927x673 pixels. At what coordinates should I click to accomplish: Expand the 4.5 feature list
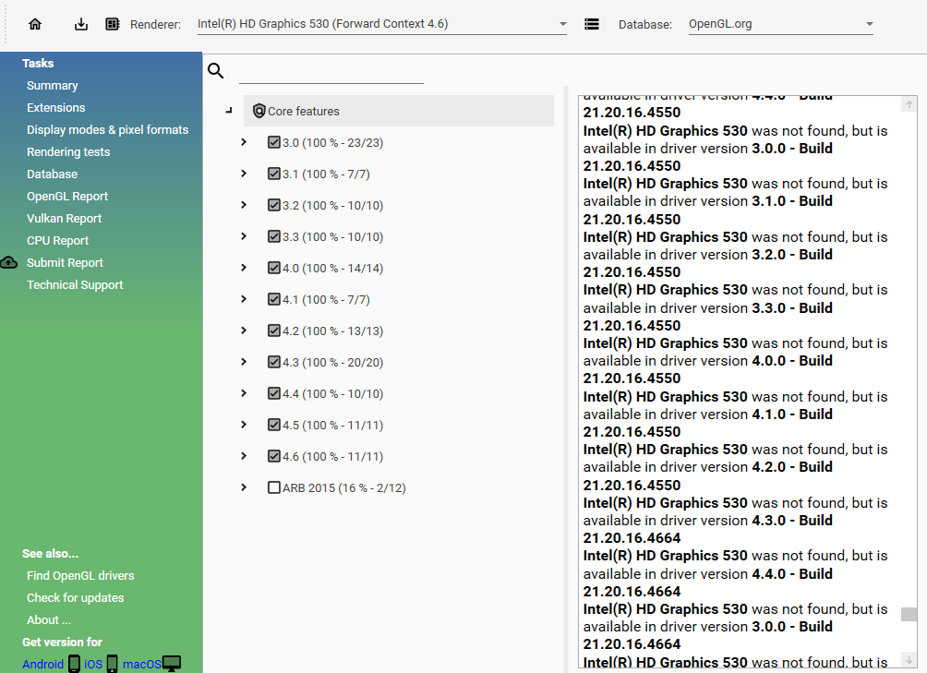tap(244, 425)
